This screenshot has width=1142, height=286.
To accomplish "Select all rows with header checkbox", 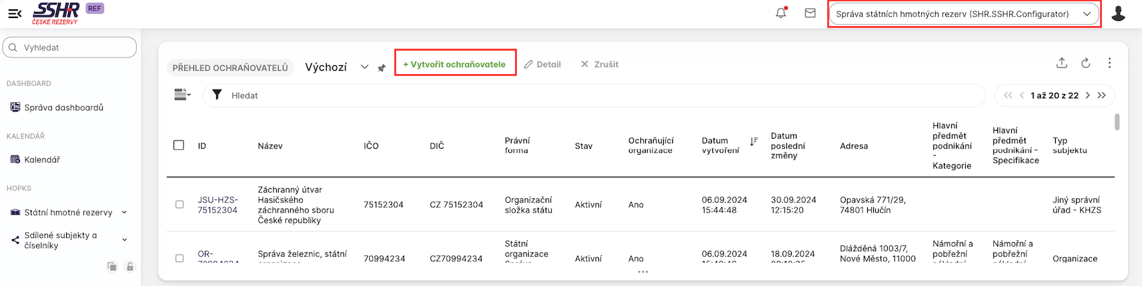I will coord(179,145).
